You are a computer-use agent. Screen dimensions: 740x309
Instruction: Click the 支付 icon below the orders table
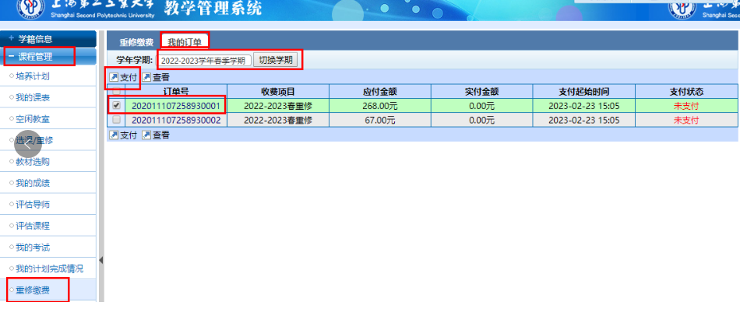click(114, 135)
